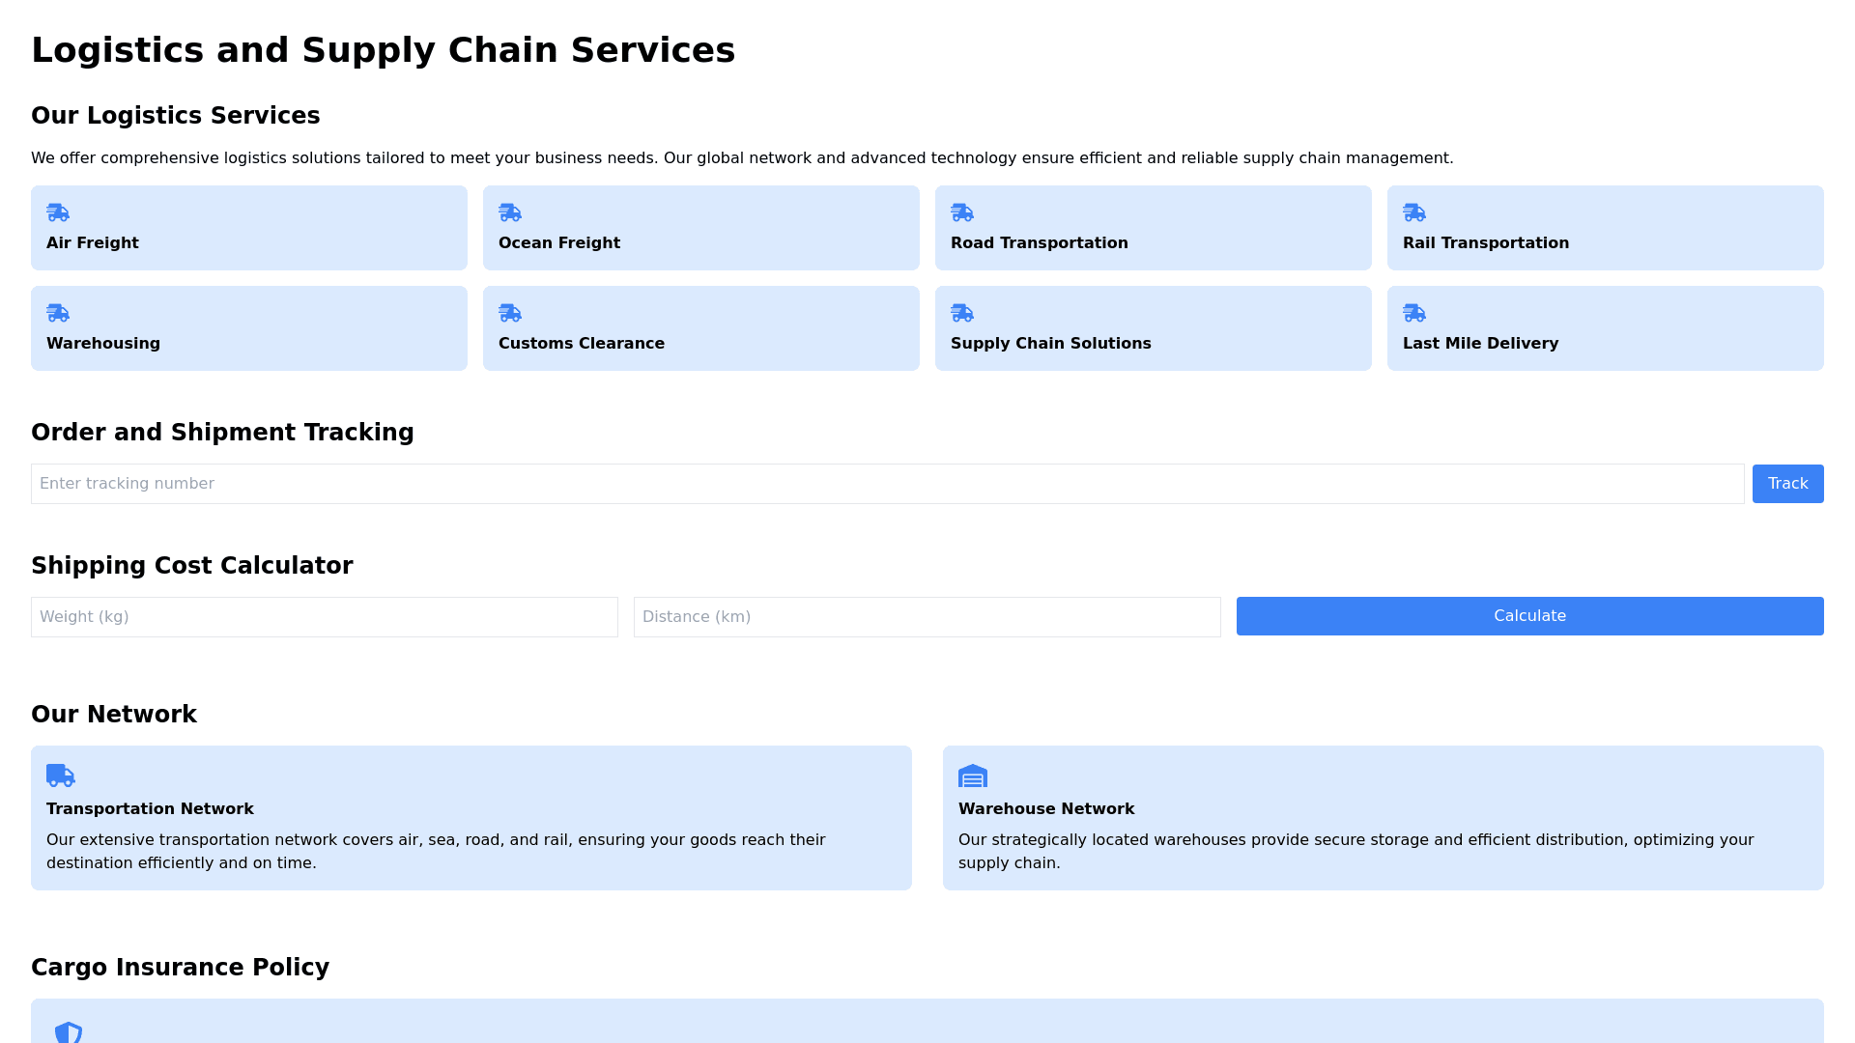Click the Cargo Insurance shield icon
Screen dimensions: 1855x1043
pos(69,1031)
